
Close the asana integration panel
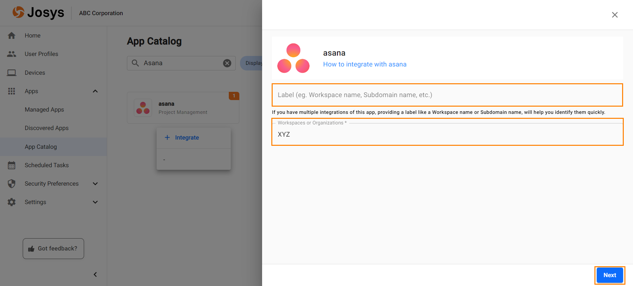[615, 15]
